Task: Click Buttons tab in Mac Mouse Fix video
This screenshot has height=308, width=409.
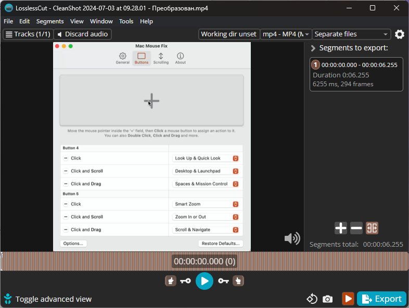Action: (x=142, y=58)
